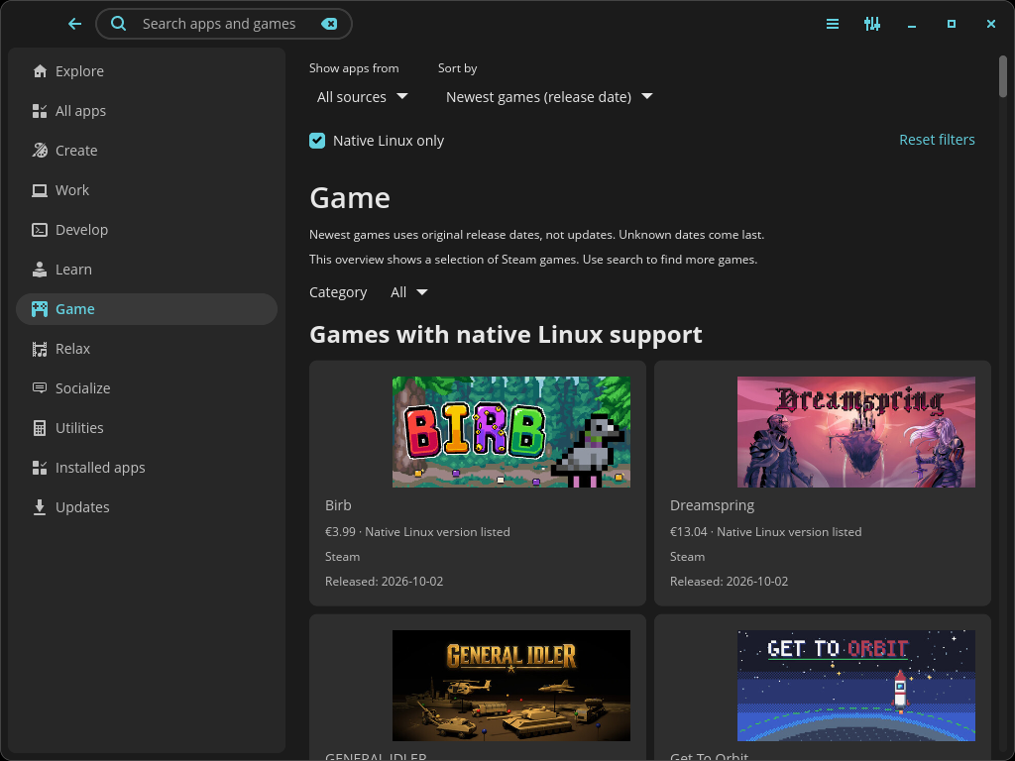Screen dimensions: 1015x761
Task: Click the Utilities calculator icon
Action: click(x=40, y=428)
